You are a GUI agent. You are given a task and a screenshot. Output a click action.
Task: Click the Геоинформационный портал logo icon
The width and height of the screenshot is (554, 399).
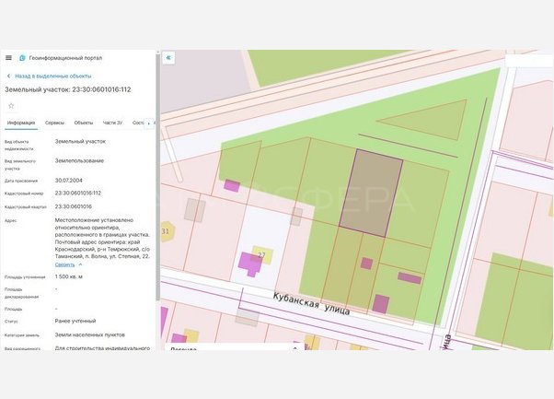coord(22,58)
